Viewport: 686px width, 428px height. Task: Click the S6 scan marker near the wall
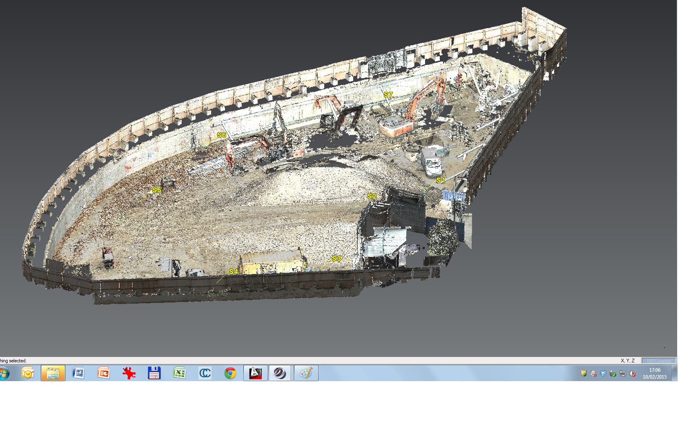pos(221,135)
